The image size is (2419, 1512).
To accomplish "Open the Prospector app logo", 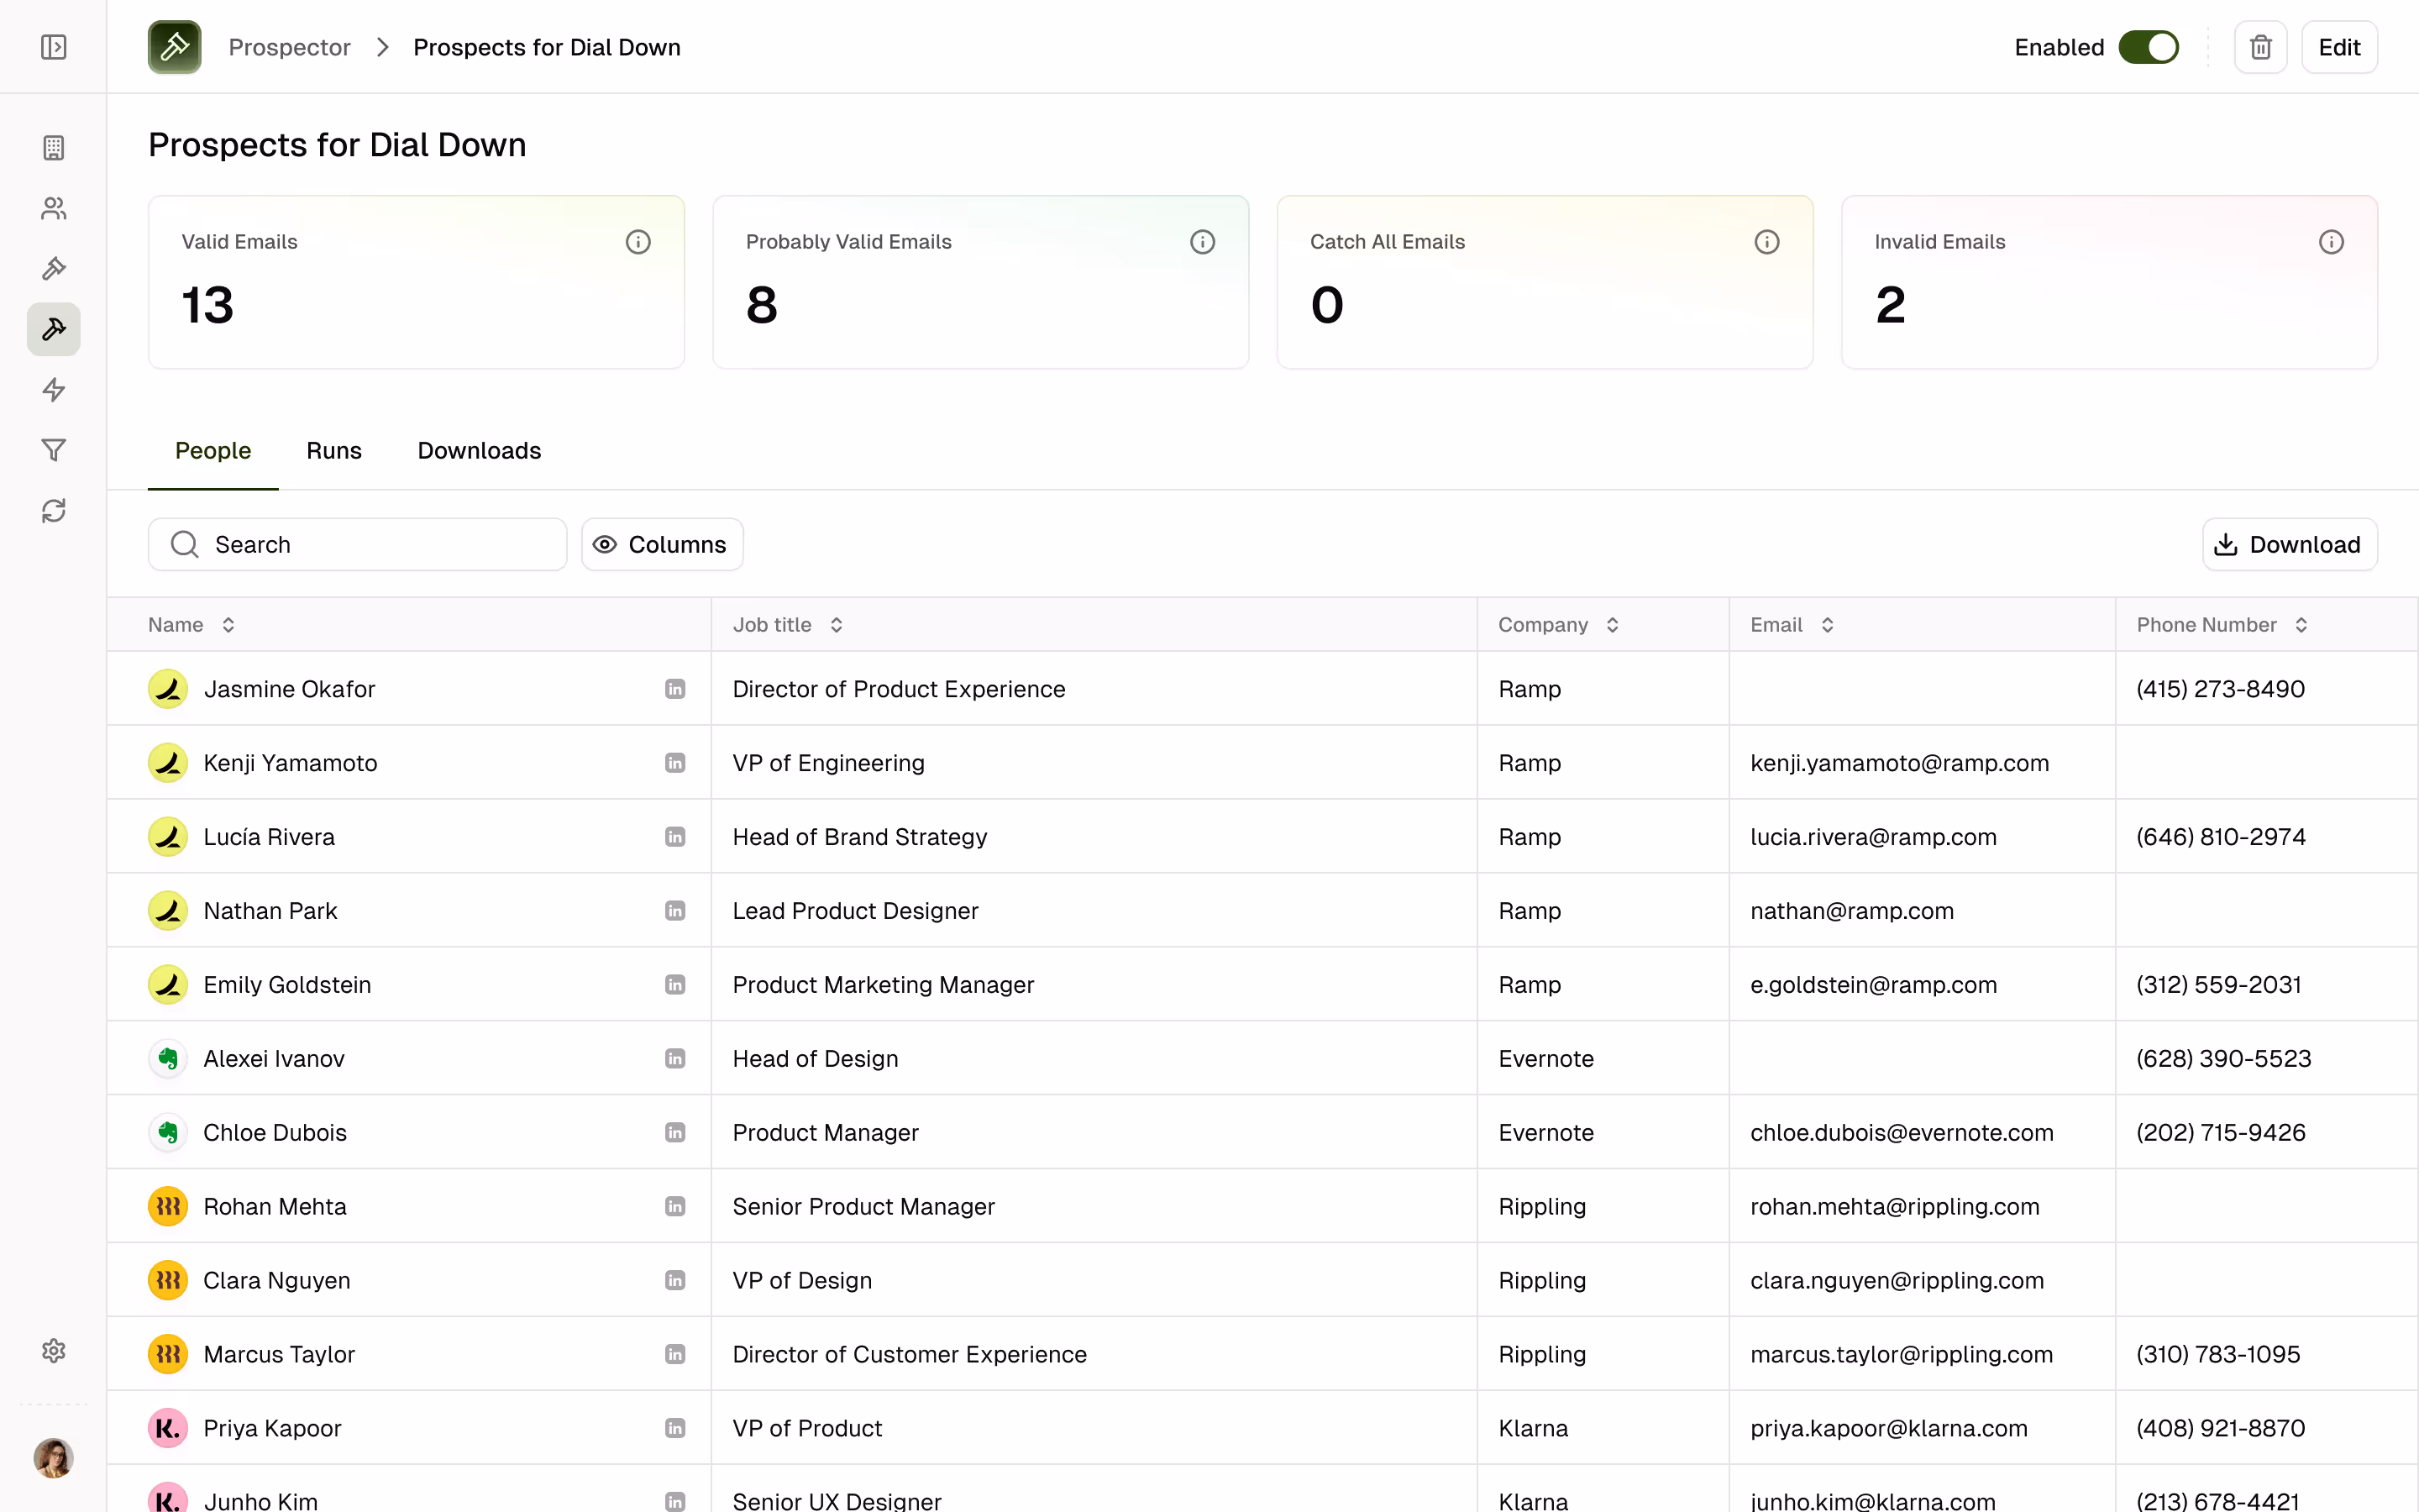I will pos(175,47).
